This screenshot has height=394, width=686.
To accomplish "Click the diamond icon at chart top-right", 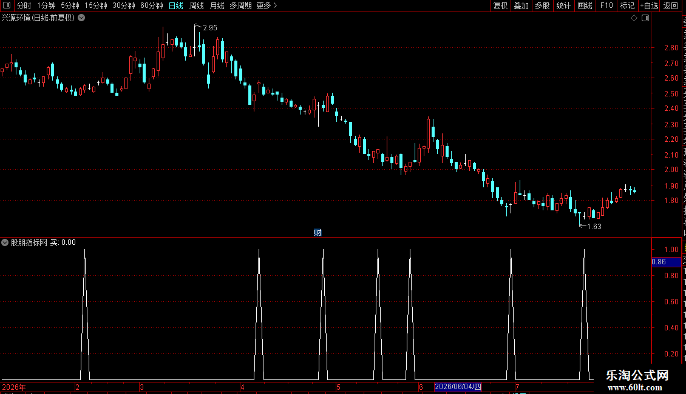I will click(x=634, y=18).
